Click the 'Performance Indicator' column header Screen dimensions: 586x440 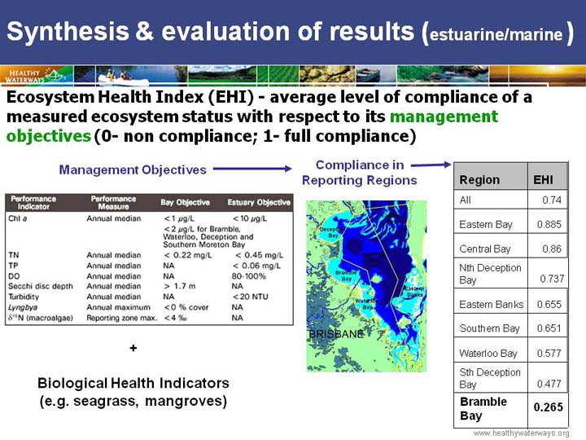tap(33, 202)
